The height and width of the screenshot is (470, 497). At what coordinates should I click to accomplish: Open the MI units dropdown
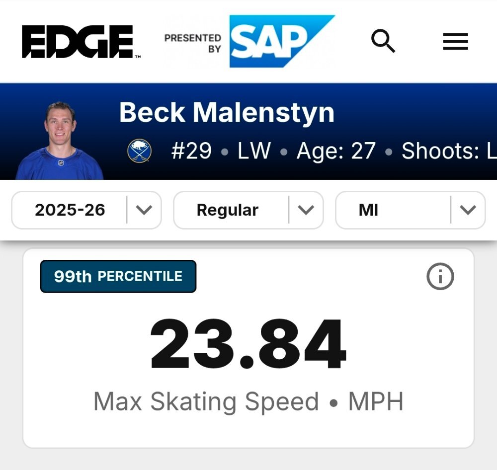(x=369, y=210)
